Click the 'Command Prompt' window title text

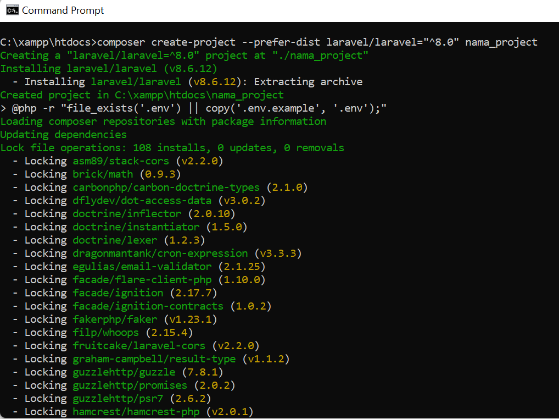63,10
